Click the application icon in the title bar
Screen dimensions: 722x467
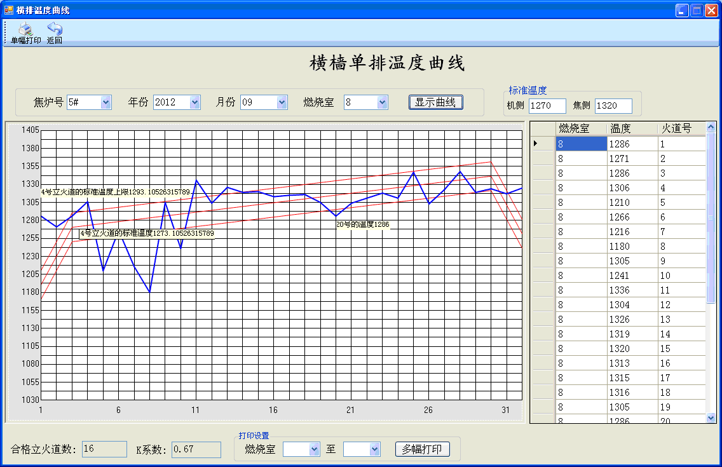9,10
